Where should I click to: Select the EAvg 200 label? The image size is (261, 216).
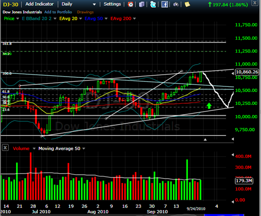point(121,18)
